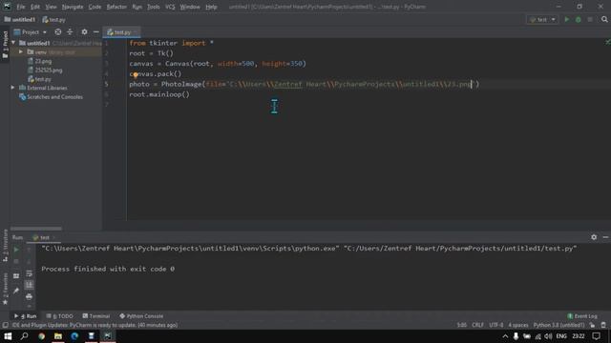Click the Run panel stop icon
Viewport: 611px width, 343px height.
point(16,262)
